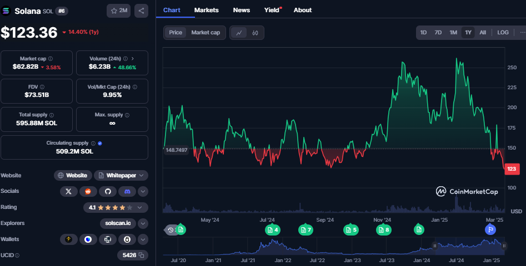Screen dimensions: 526x266
Task: Click the UCID info icon
Action: point(17,255)
